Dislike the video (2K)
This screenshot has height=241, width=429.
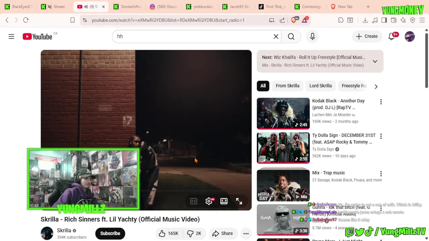tap(194, 233)
